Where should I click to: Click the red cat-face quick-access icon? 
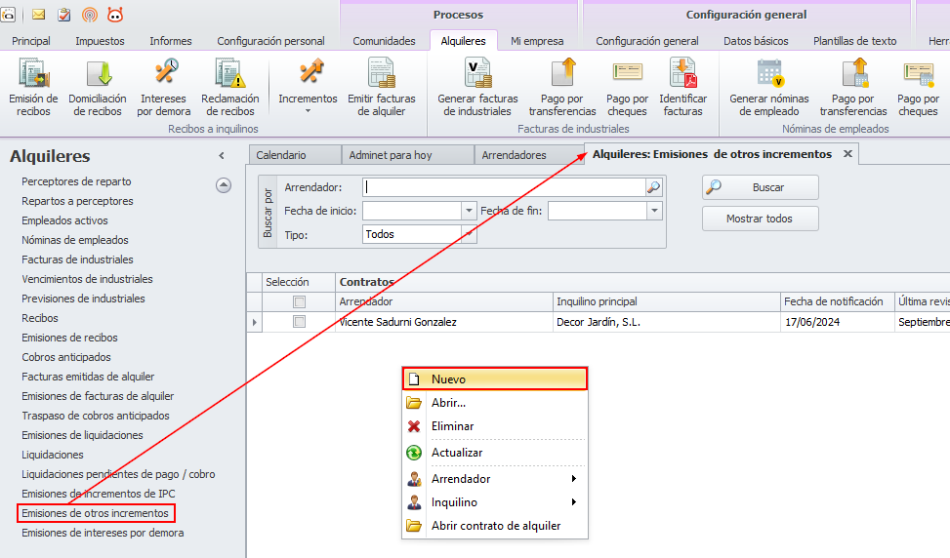(115, 15)
